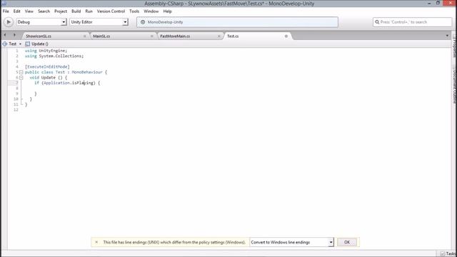Image resolution: width=457 pixels, height=257 pixels.
Task: Collapse the Update method code fold
Action: (x=21, y=78)
